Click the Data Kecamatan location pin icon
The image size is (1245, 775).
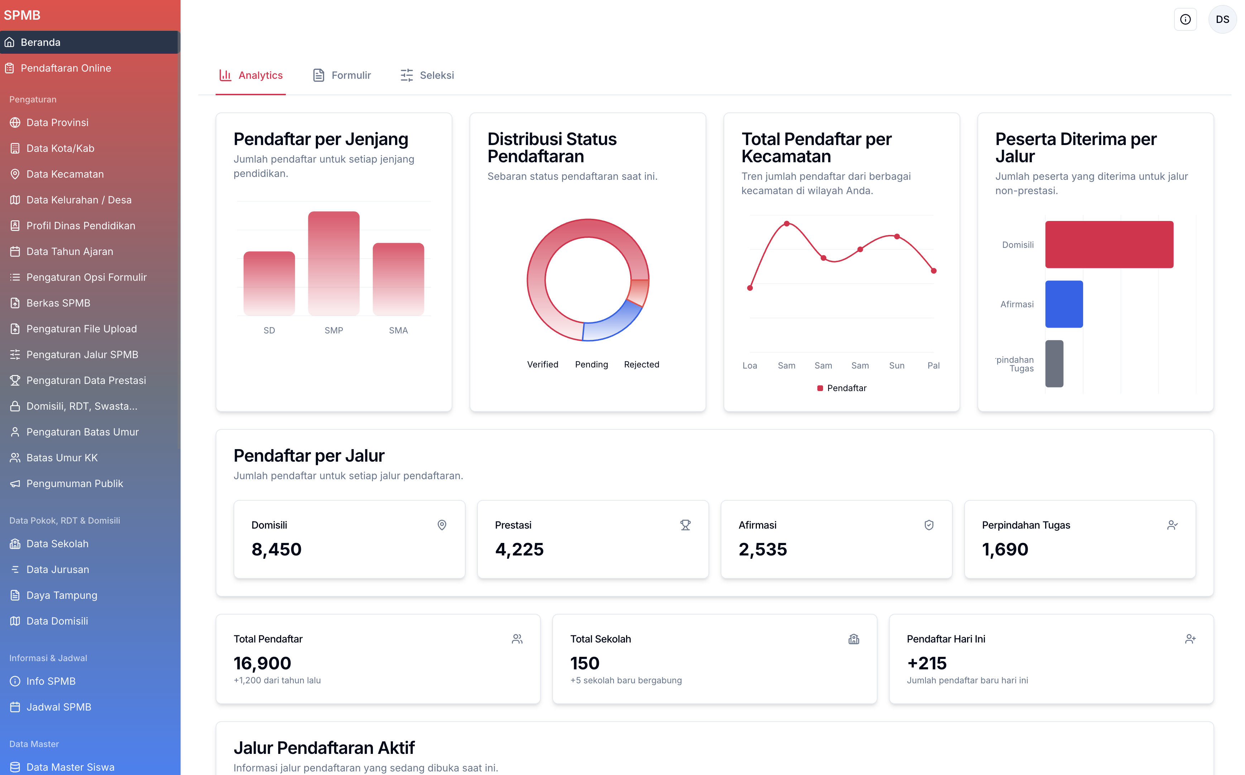click(x=15, y=174)
